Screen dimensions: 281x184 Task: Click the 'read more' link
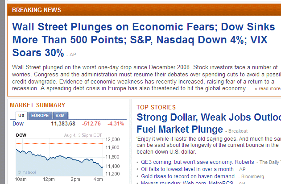(269, 89)
